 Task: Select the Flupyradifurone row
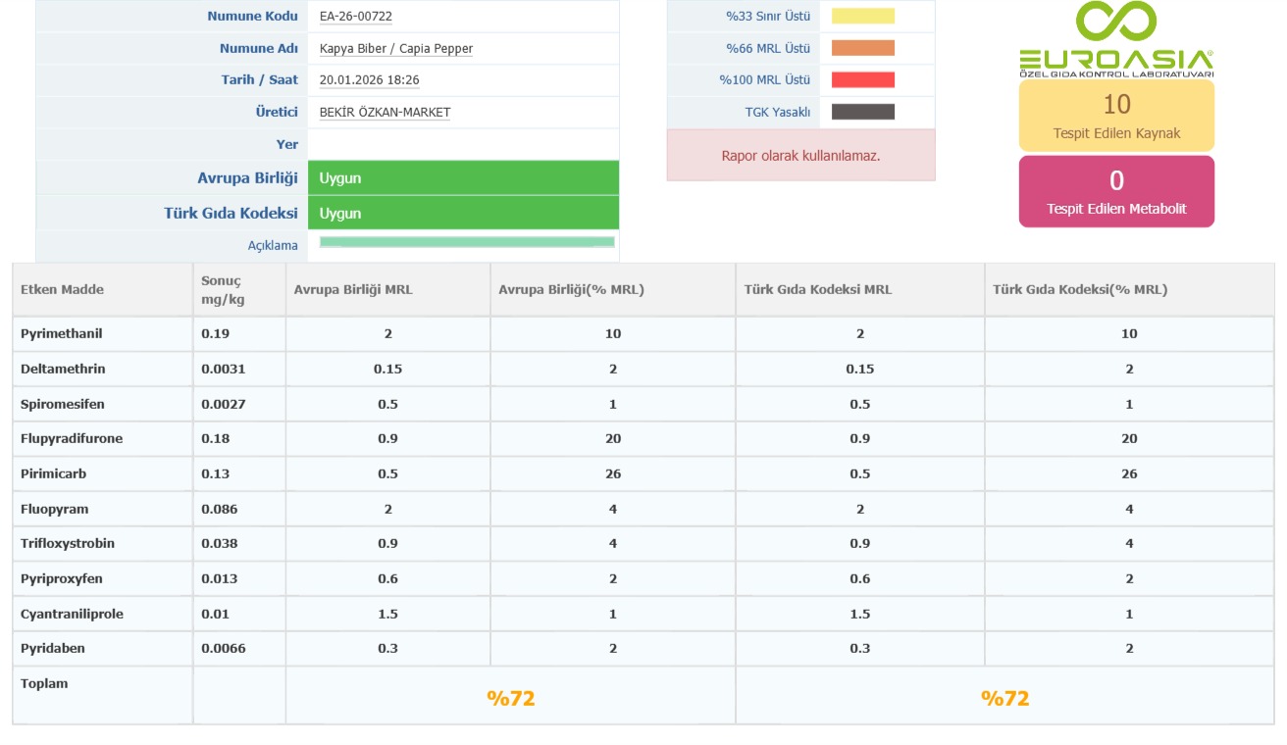tap(72, 438)
